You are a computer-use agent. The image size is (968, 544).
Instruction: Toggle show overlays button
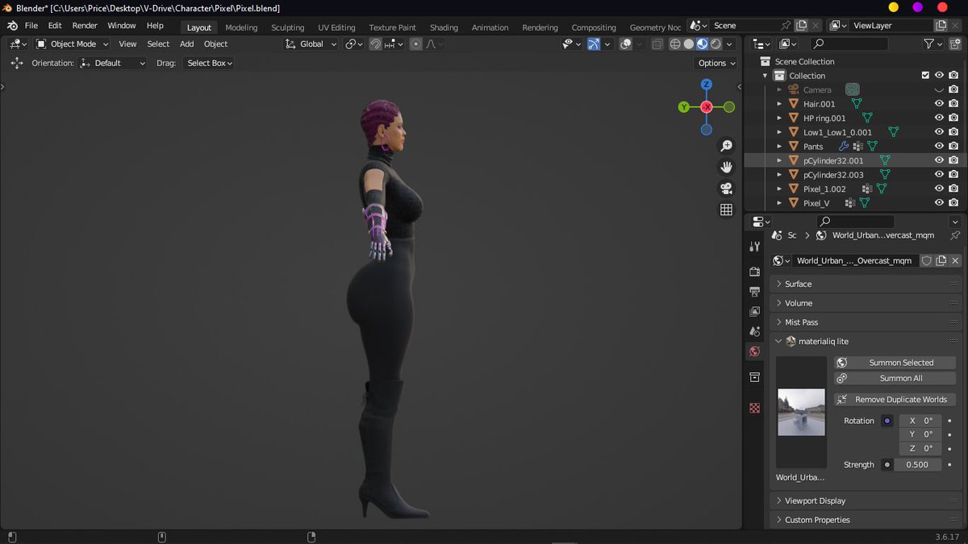pos(625,44)
